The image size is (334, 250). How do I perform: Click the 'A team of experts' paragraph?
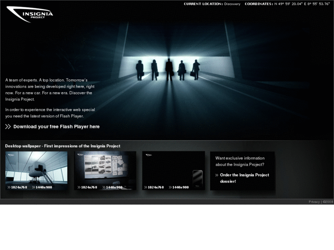pos(50,89)
